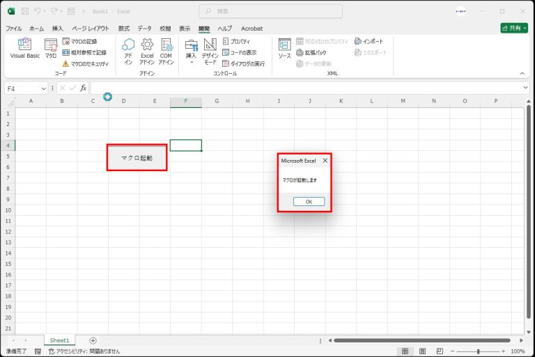Switch to page layout view in status bar
The width and height of the screenshot is (535, 357).
pyautogui.click(x=424, y=351)
